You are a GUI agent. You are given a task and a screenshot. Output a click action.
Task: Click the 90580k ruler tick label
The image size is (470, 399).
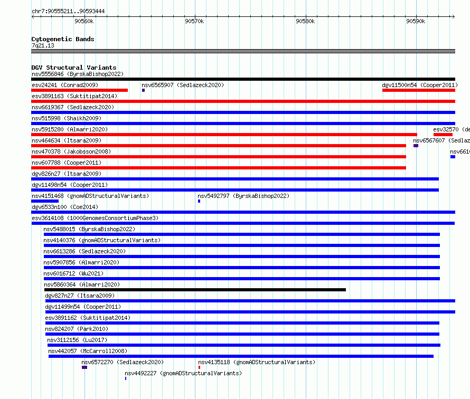coord(305,21)
